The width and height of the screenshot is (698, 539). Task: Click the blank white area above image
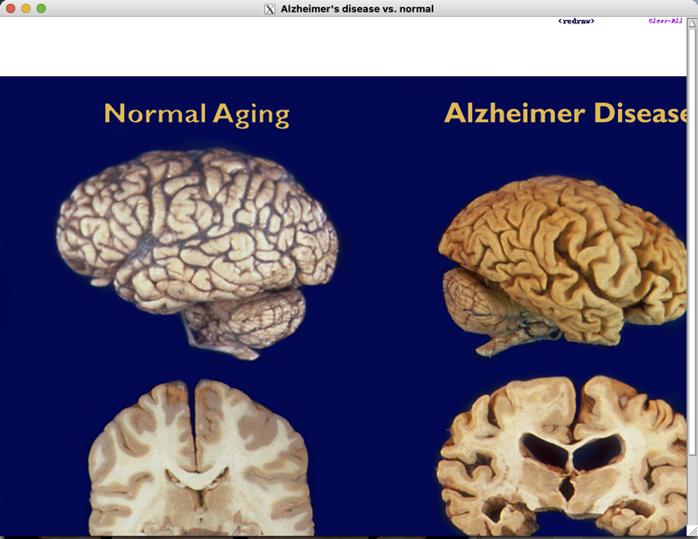point(270,49)
